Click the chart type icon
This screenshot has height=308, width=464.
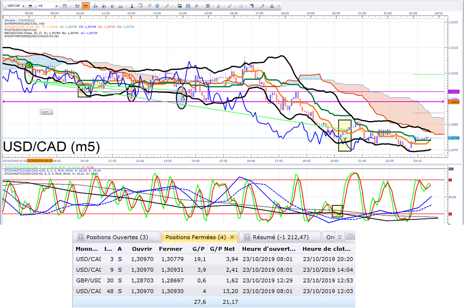64,6
